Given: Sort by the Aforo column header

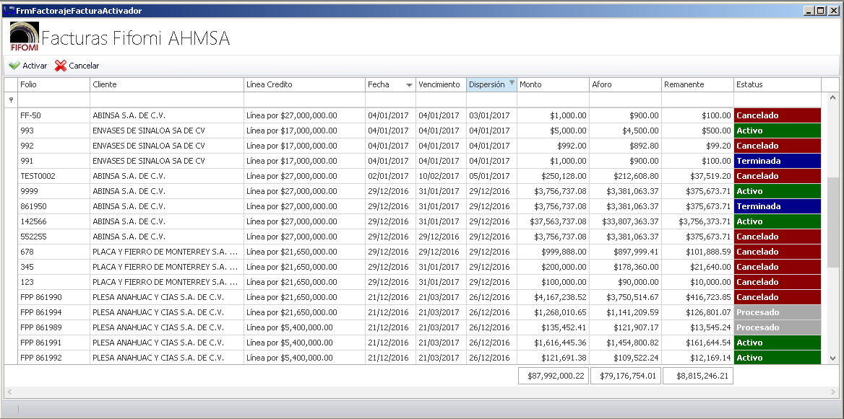Looking at the screenshot, I should (x=626, y=84).
